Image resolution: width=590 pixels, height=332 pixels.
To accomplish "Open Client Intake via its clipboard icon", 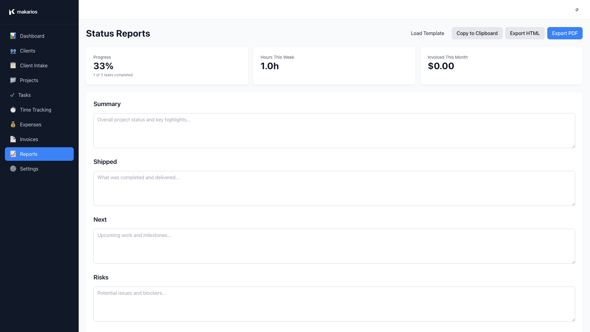I will [13, 65].
